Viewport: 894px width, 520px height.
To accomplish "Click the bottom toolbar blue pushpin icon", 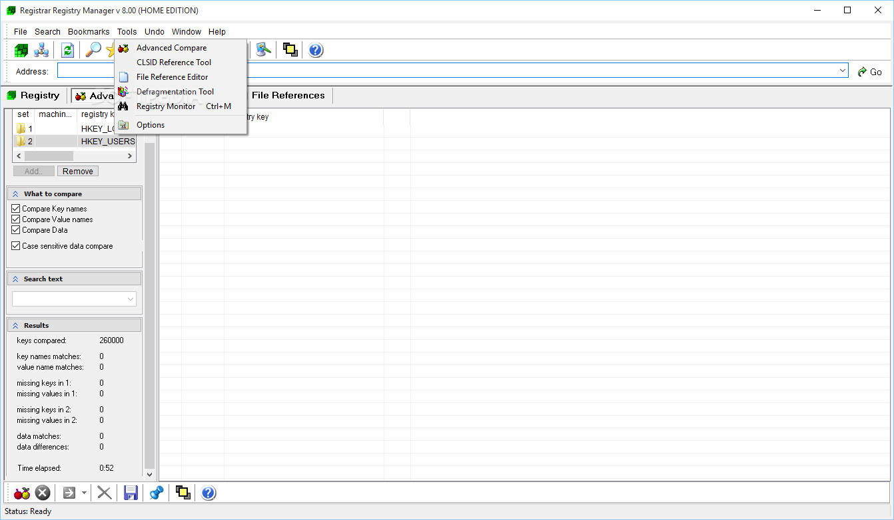I will (157, 493).
